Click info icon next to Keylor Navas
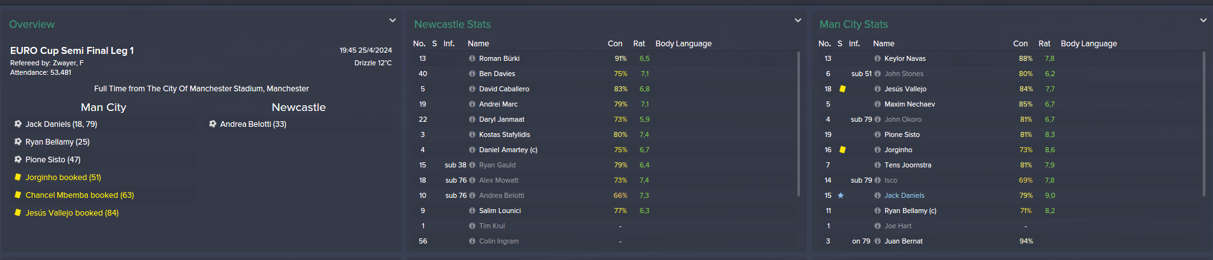The height and width of the screenshot is (260, 1213). pyautogui.click(x=878, y=58)
